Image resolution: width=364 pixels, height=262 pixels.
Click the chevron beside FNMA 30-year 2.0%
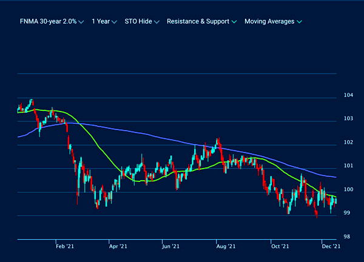81,22
